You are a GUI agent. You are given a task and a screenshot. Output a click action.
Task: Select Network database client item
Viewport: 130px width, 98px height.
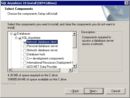click(x=42, y=42)
